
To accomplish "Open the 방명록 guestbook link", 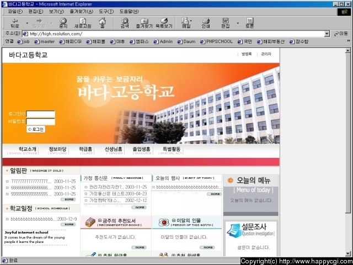I will pyautogui.click(x=247, y=54).
